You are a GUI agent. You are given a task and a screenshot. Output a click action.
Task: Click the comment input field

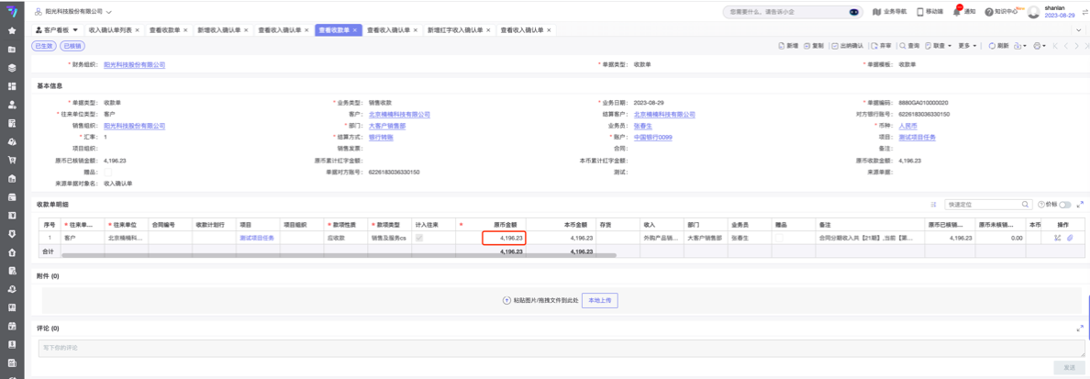(x=551, y=348)
